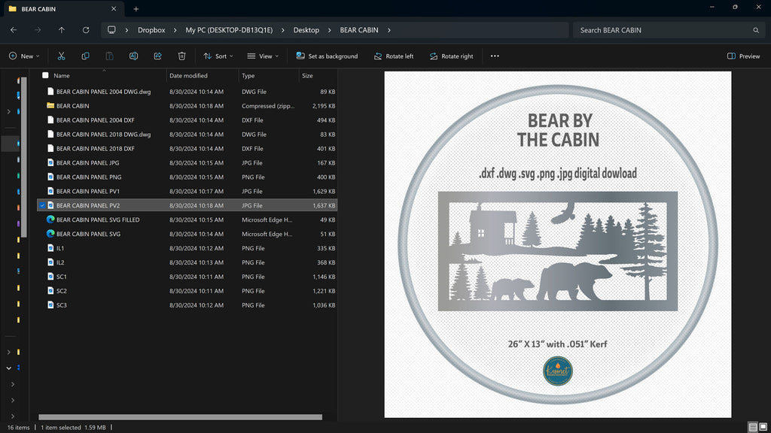This screenshot has height=433, width=771.
Task: Go back with the left arrow
Action: point(14,30)
